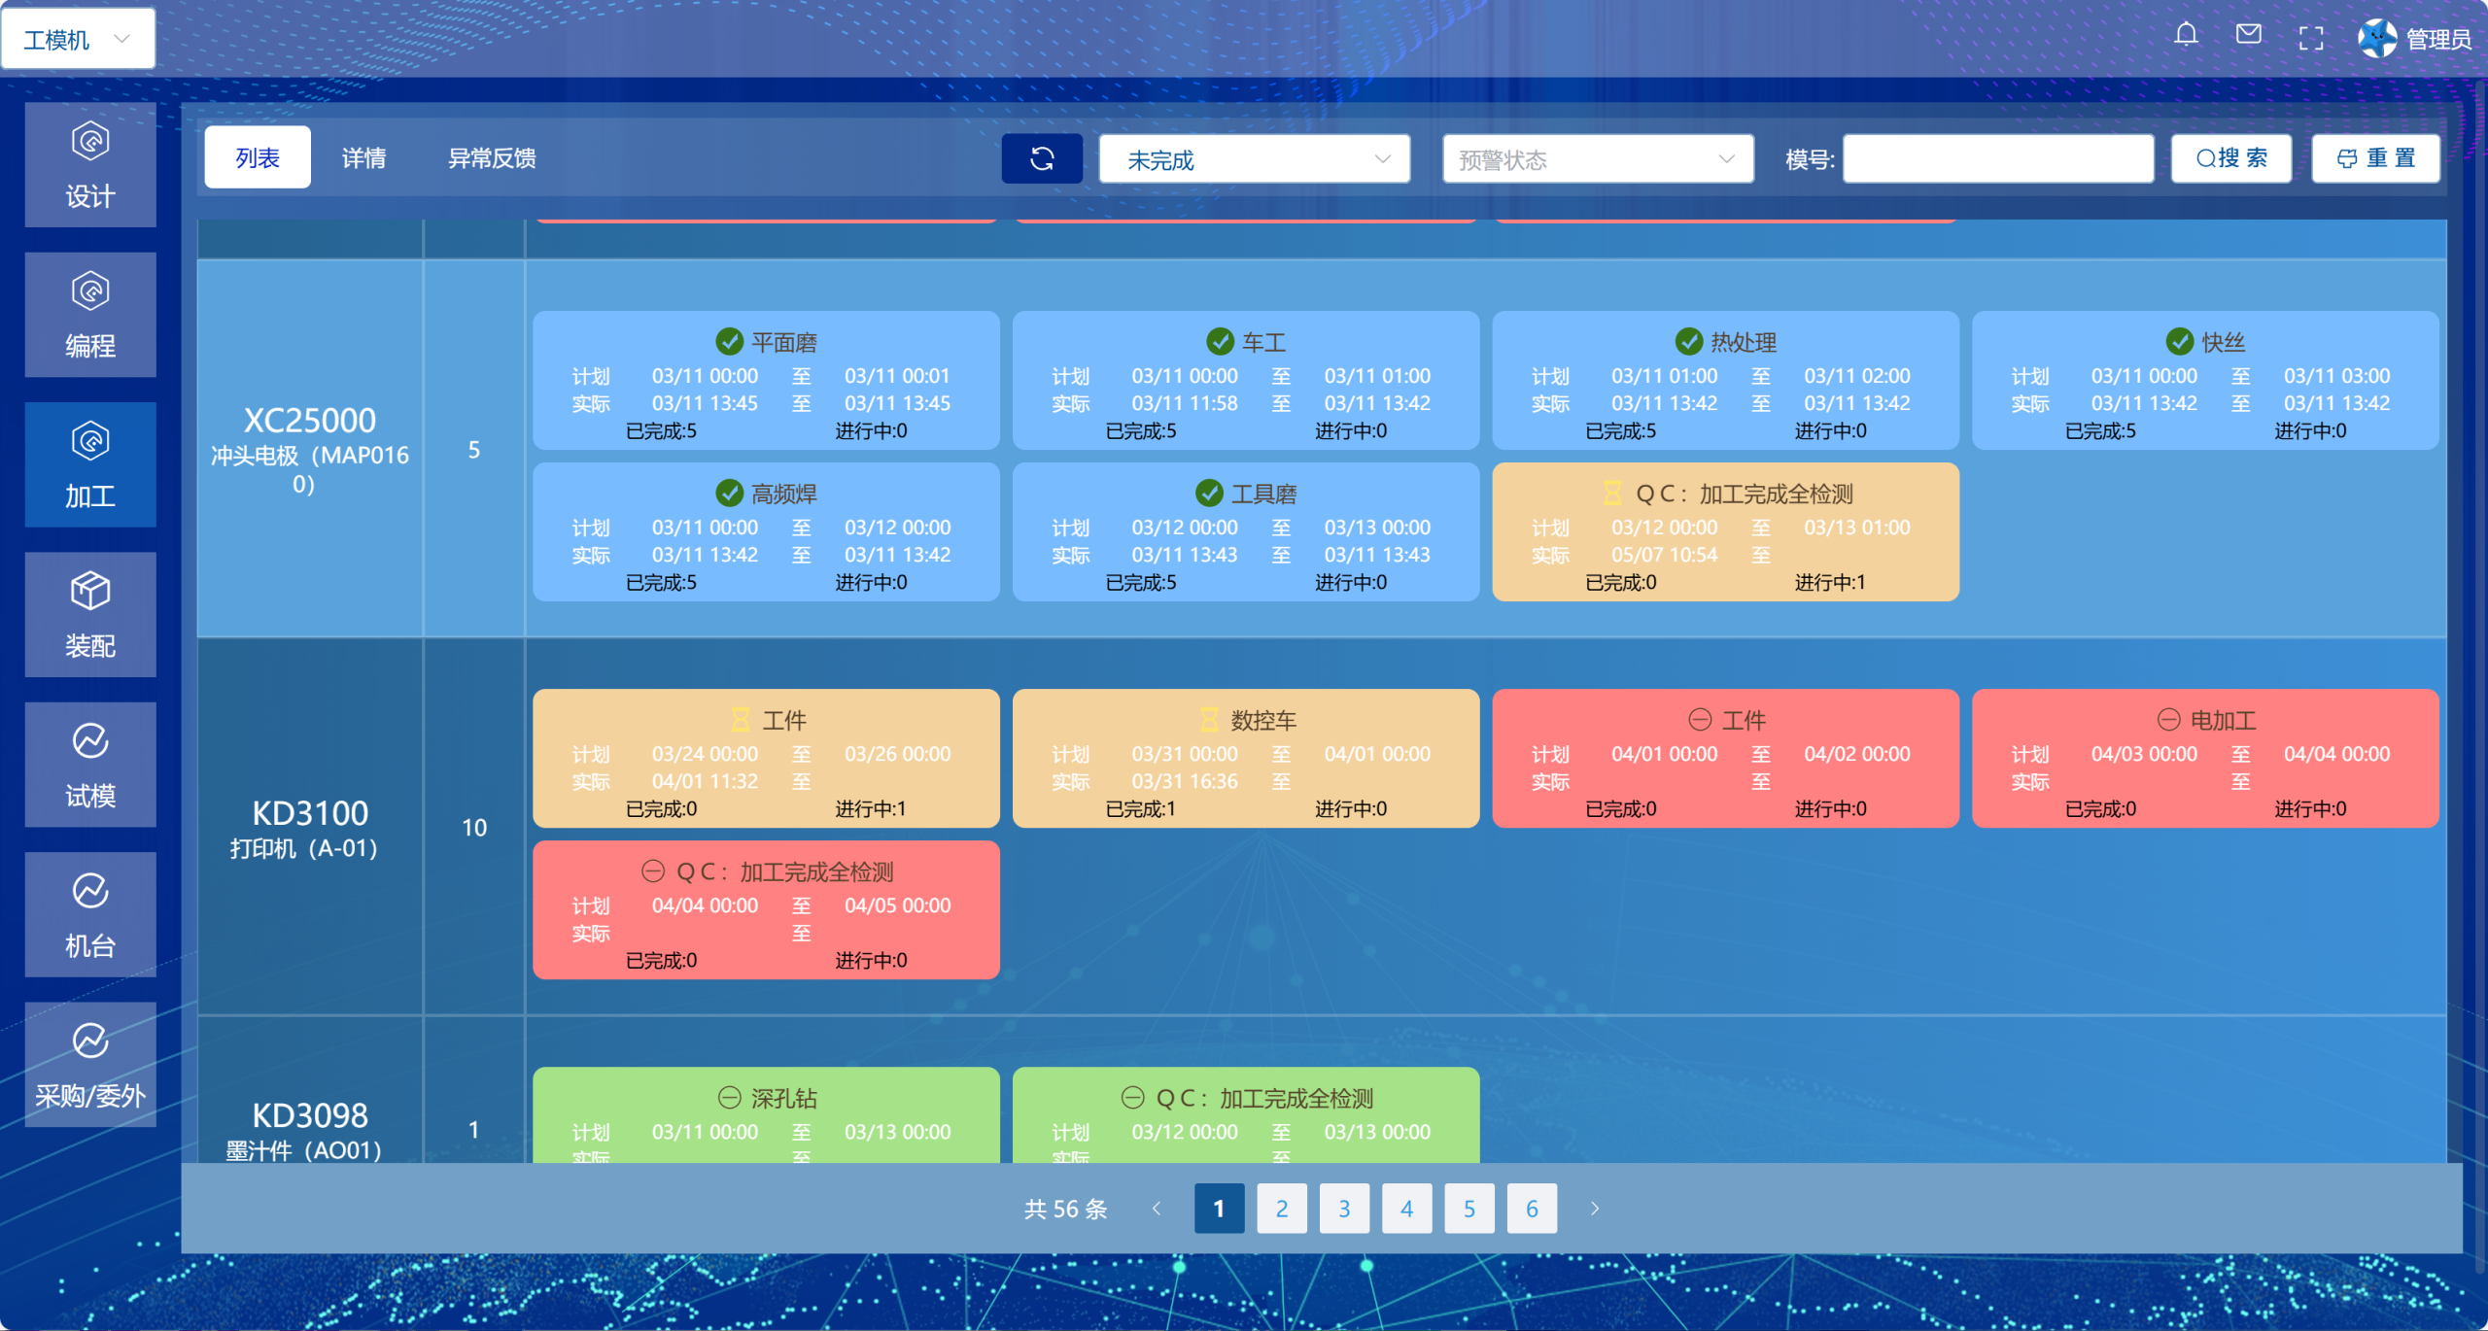Open the 编程 sidebar module
This screenshot has width=2488, height=1331.
[90, 315]
